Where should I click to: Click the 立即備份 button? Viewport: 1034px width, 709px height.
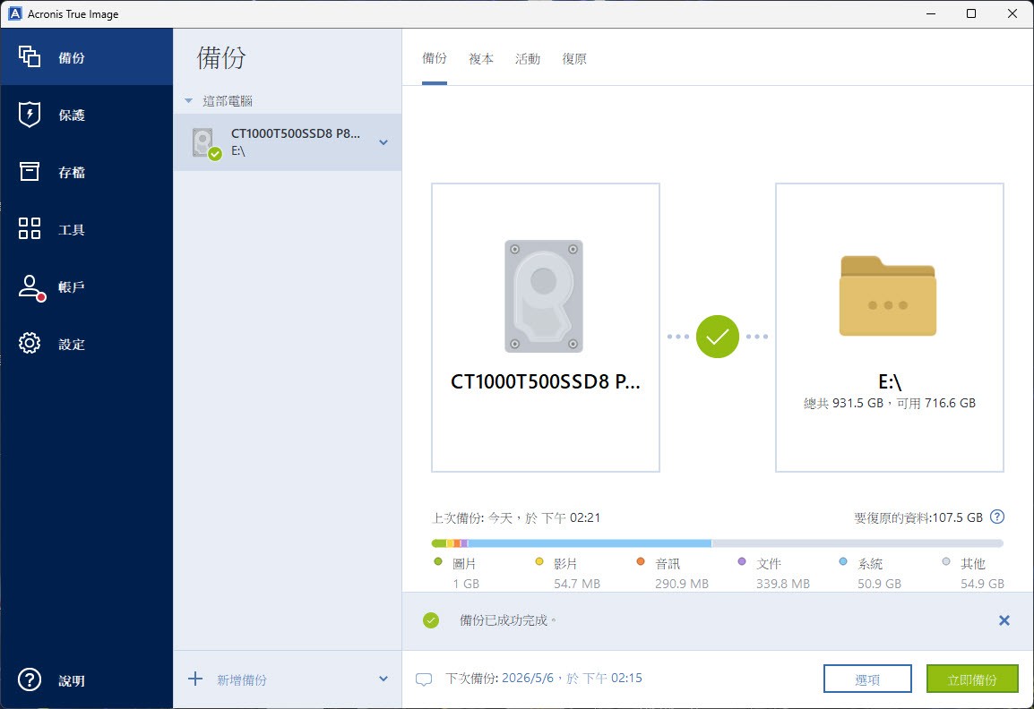tap(972, 679)
